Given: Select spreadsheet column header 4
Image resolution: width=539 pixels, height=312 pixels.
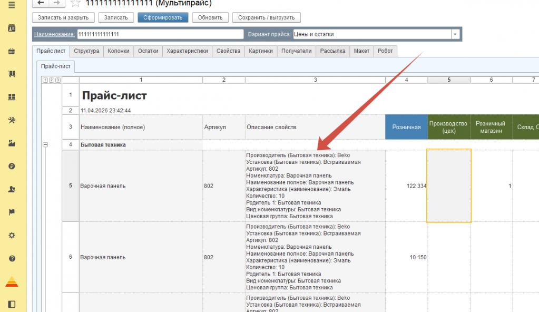Looking at the screenshot, I should (x=406, y=80).
